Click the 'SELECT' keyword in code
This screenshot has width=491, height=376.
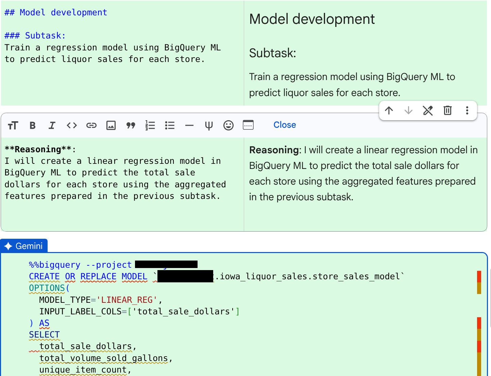click(x=44, y=335)
